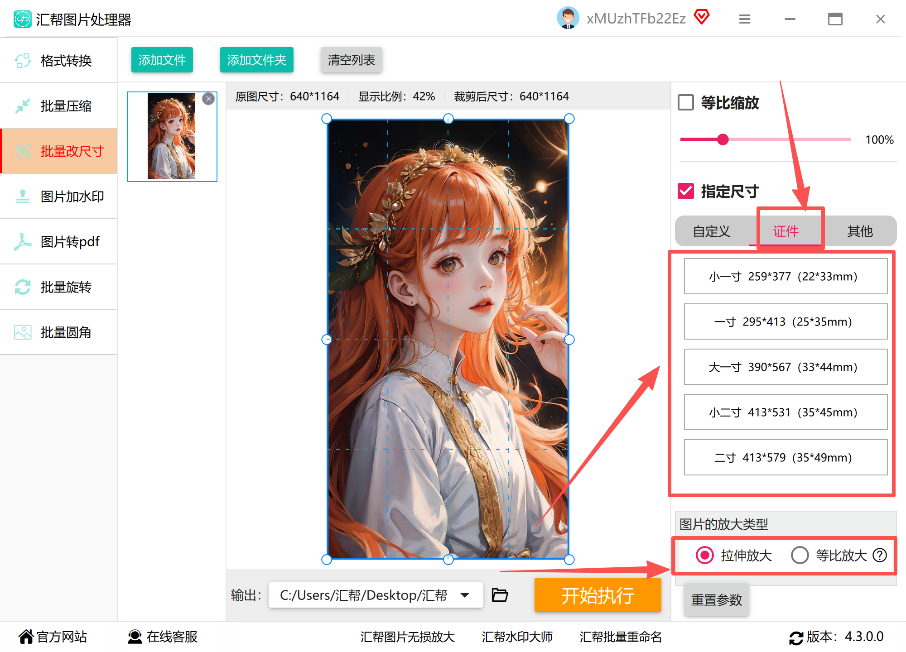This screenshot has height=652, width=906.
Task: Click the batch compress (批量压缩) arrows icon
Action: tap(23, 106)
